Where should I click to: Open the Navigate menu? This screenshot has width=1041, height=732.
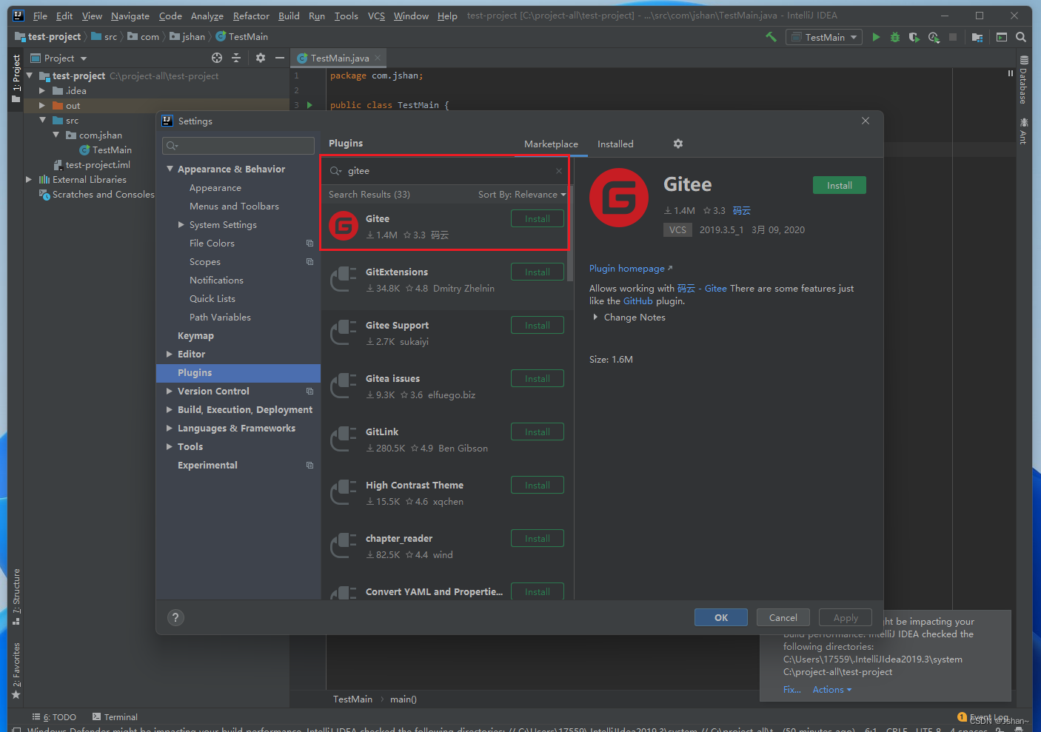pyautogui.click(x=130, y=16)
